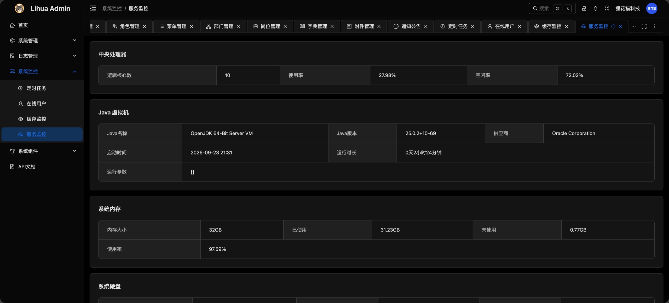Select 服务监控 in the sidebar
The width and height of the screenshot is (669, 303).
[42, 134]
